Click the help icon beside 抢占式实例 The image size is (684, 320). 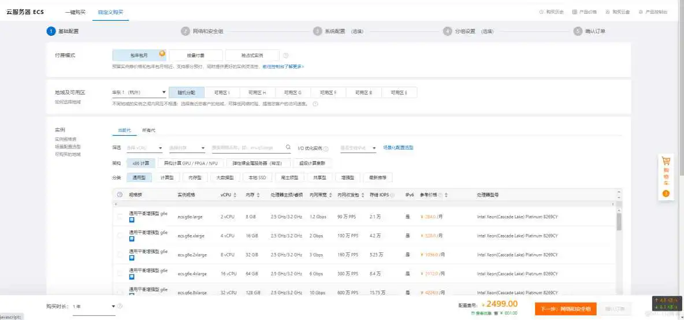(286, 55)
